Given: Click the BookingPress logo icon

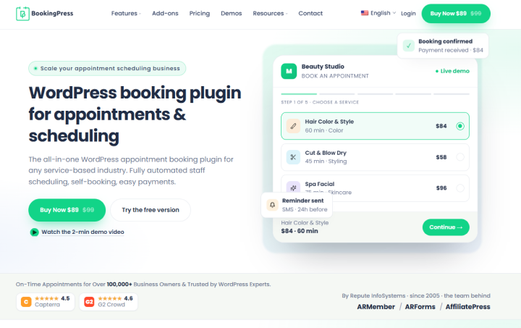Looking at the screenshot, I should 22,14.
